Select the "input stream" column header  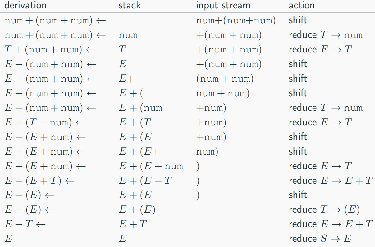click(223, 6)
